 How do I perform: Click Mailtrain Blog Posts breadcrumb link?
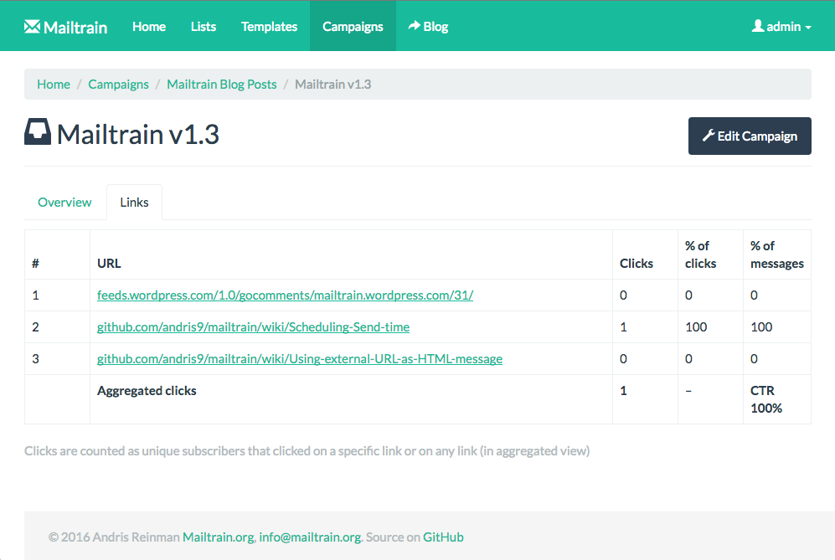click(221, 85)
